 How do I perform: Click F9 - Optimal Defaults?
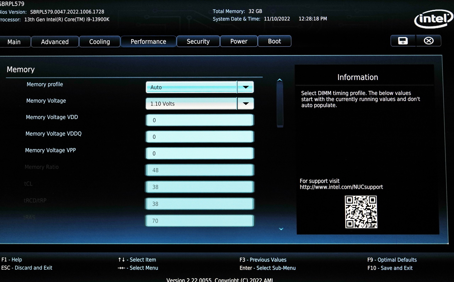[392, 260]
